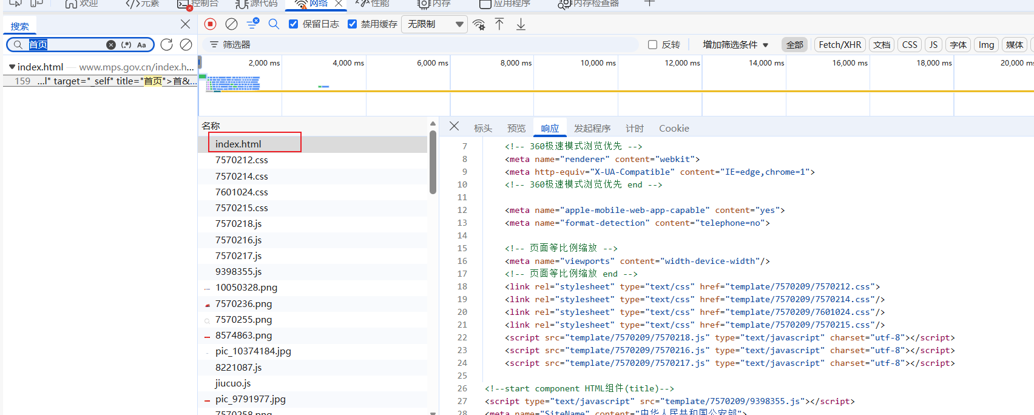This screenshot has height=415, width=1034.
Task: Toggle 禁用缓存 checkbox
Action: pos(352,24)
